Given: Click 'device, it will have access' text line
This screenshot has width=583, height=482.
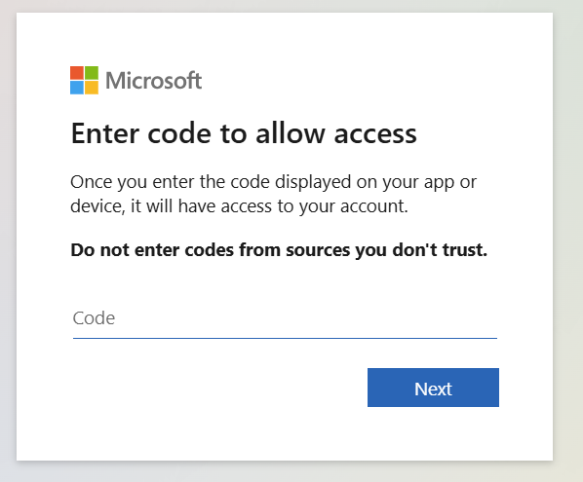Looking at the screenshot, I should (239, 206).
